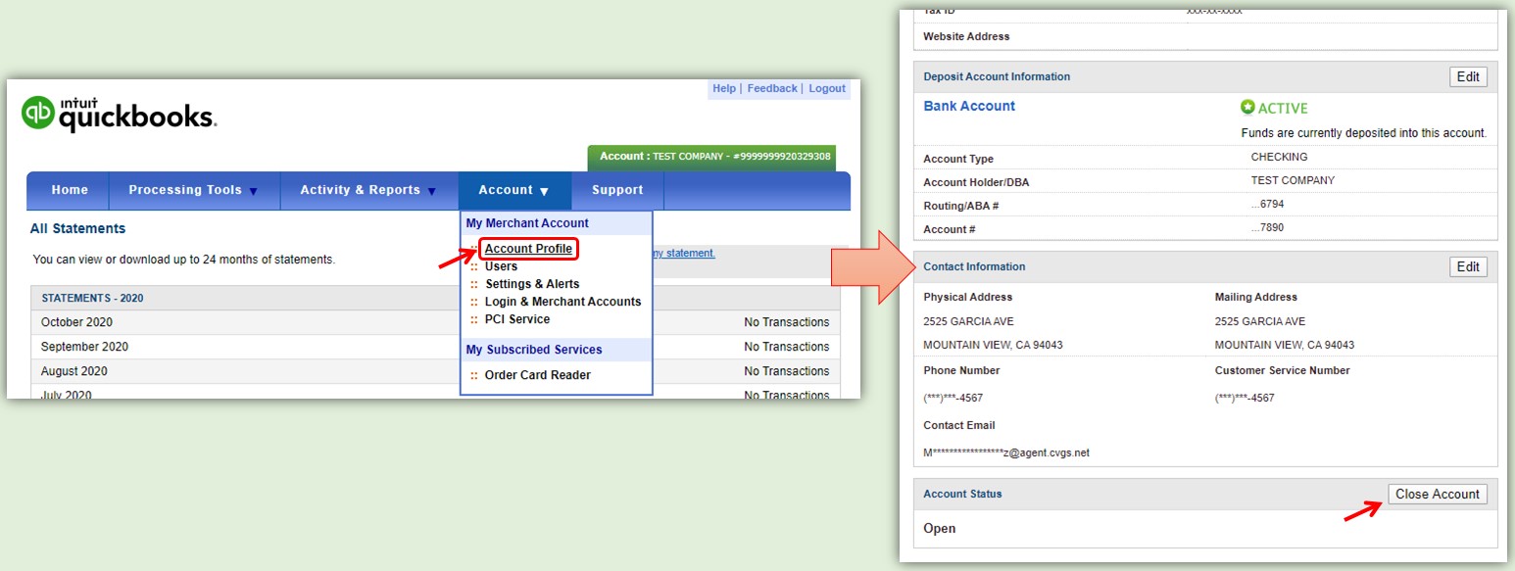Click No Transactions in October row
The width and height of the screenshot is (1515, 571).
(x=786, y=322)
